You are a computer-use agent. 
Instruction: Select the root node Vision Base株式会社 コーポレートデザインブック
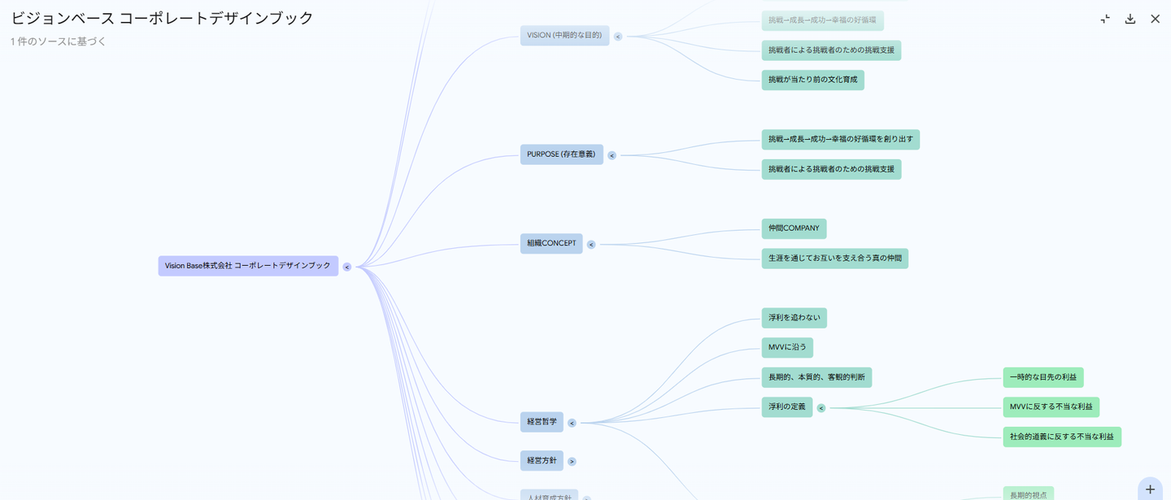pyautogui.click(x=248, y=266)
